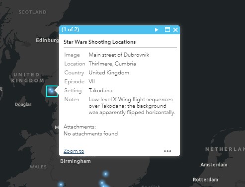The image size is (245, 187).
Task: Click the '(1 of 2)' feature counter
Action: [70, 30]
